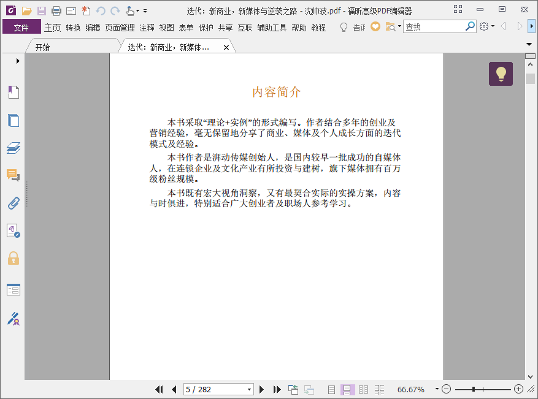Click the purple 文件 button
Image resolution: width=538 pixels, height=399 pixels.
coord(21,28)
